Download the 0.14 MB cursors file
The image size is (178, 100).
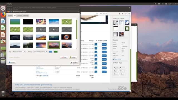tap(96, 68)
